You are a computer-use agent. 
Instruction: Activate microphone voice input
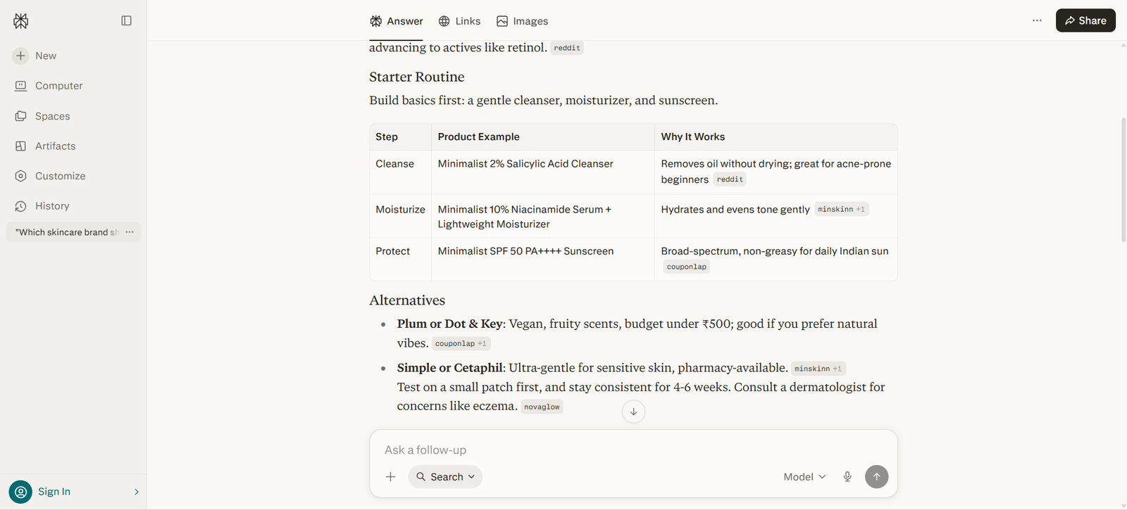pos(847,477)
